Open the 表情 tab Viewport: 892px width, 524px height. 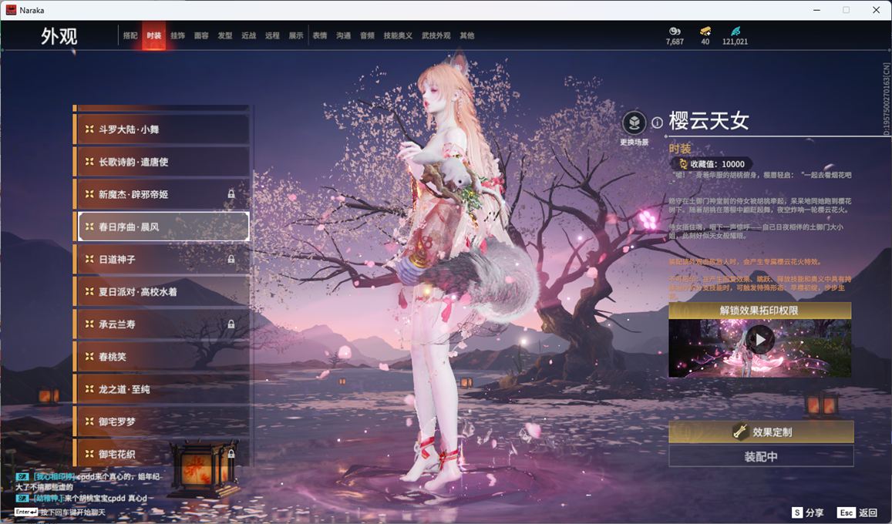tap(320, 35)
